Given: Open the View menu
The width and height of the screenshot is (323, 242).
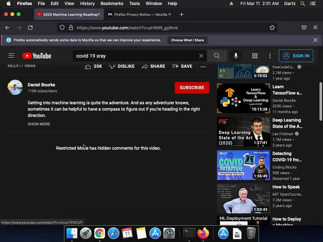Looking at the screenshot, I should coord(69,3).
